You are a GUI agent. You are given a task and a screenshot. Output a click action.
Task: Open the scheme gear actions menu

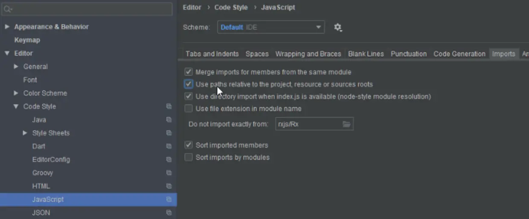tap(337, 27)
